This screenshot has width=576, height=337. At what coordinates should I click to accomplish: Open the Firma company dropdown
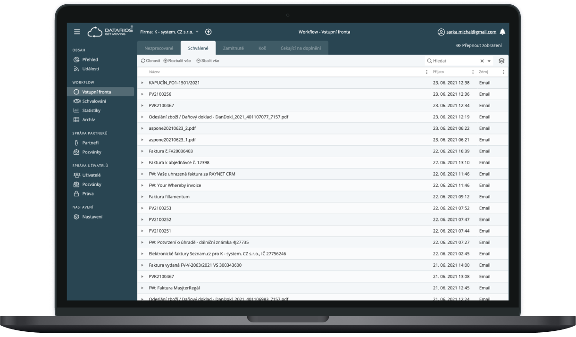170,32
